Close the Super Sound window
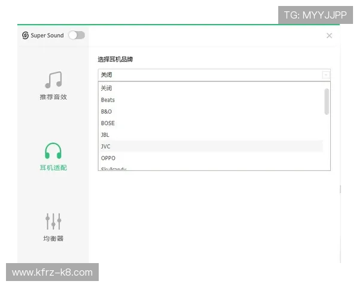Image resolution: width=359 pixels, height=287 pixels. pyautogui.click(x=329, y=35)
